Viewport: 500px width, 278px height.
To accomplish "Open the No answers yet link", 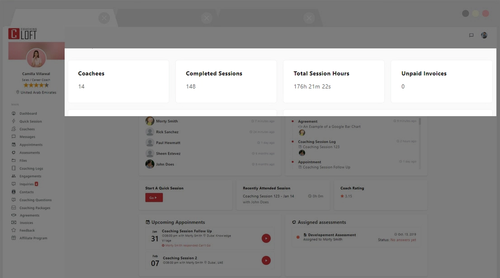I will tap(403, 240).
